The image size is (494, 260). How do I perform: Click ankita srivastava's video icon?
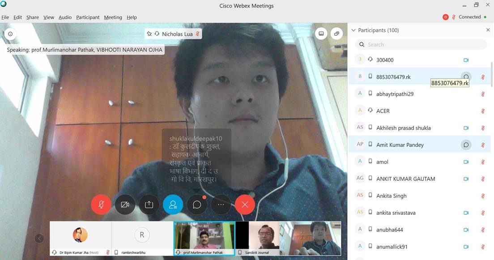[466, 213]
